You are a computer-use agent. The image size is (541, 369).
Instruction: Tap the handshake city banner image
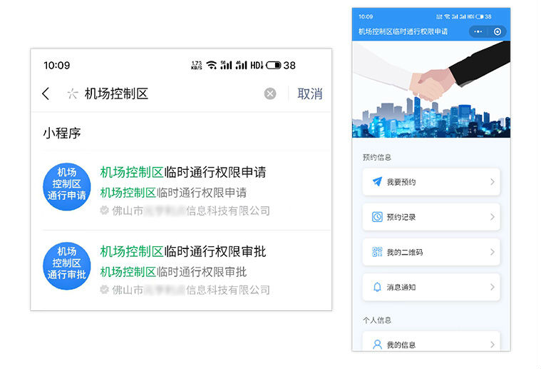click(431, 89)
